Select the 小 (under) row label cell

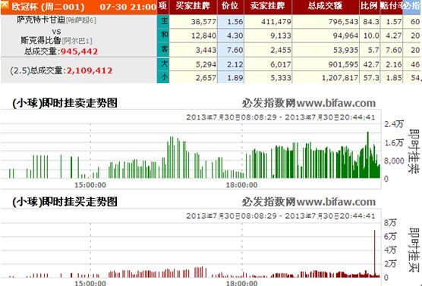[163, 77]
